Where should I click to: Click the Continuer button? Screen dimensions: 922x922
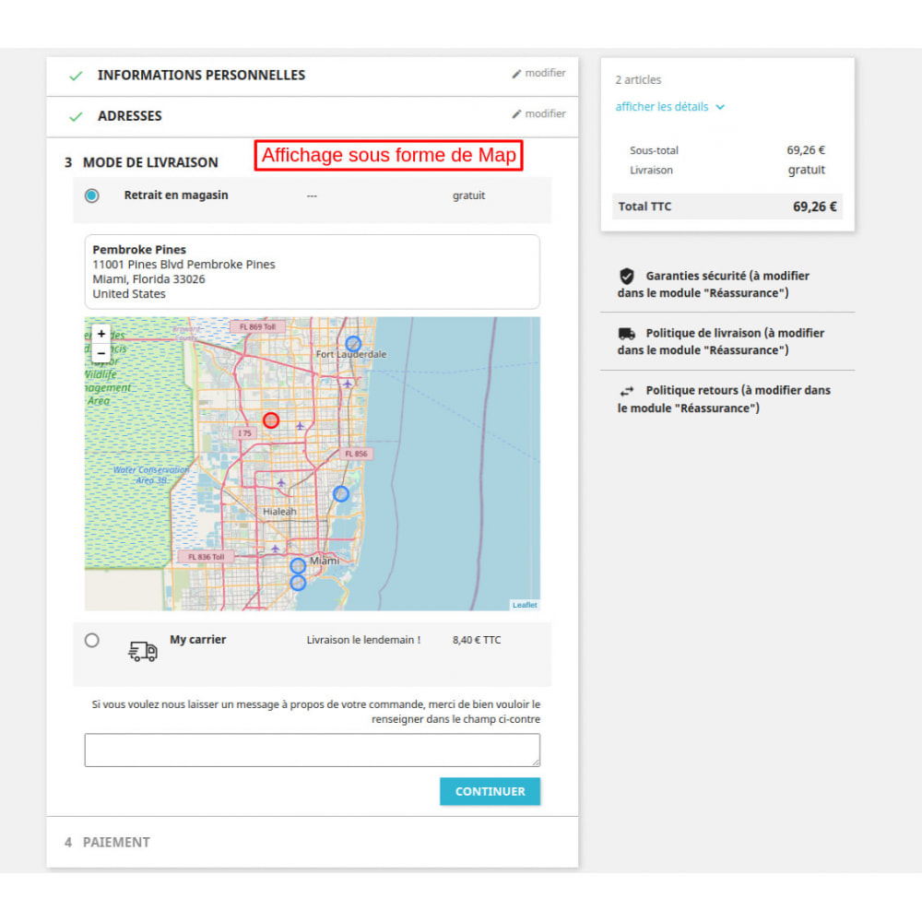tap(490, 791)
